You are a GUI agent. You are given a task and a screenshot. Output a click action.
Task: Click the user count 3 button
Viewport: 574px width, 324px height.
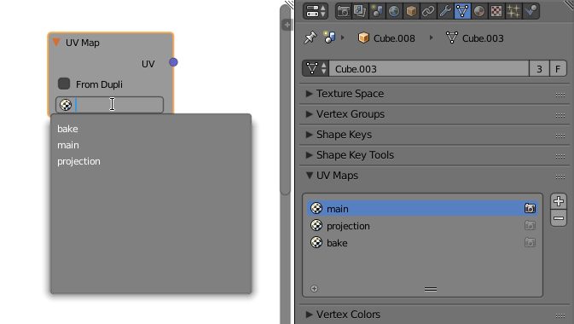539,69
